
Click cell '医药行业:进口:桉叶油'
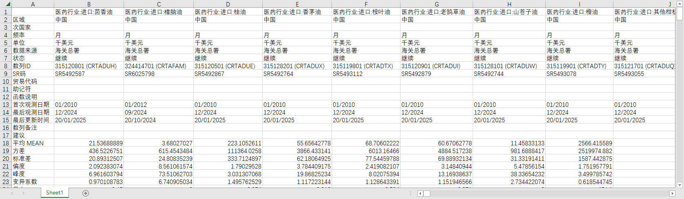[366, 12]
